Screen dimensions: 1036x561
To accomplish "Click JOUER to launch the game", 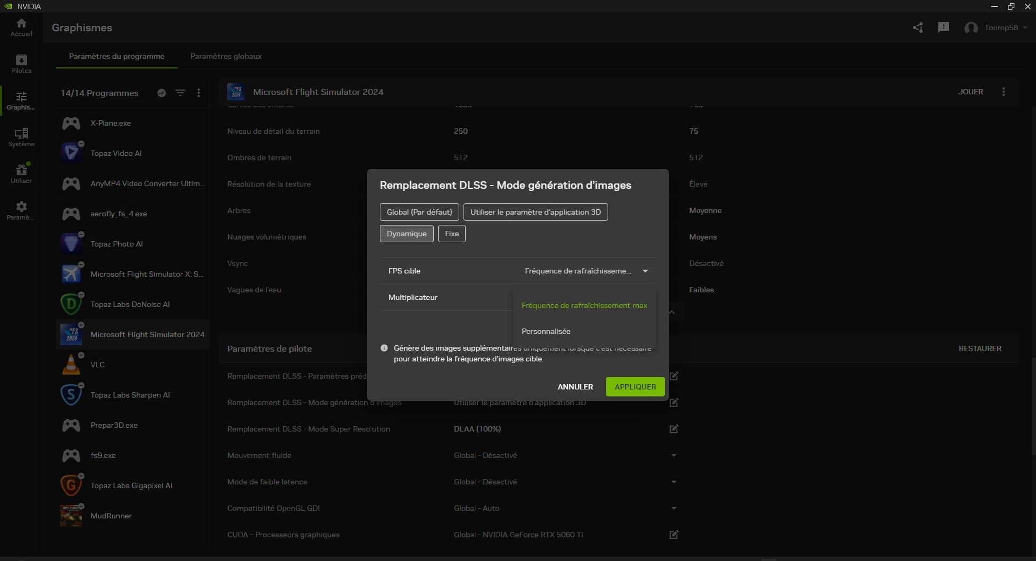I will [971, 92].
